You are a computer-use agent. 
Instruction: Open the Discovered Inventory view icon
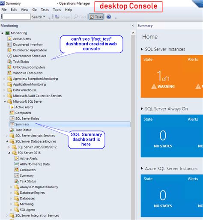coord(9,45)
